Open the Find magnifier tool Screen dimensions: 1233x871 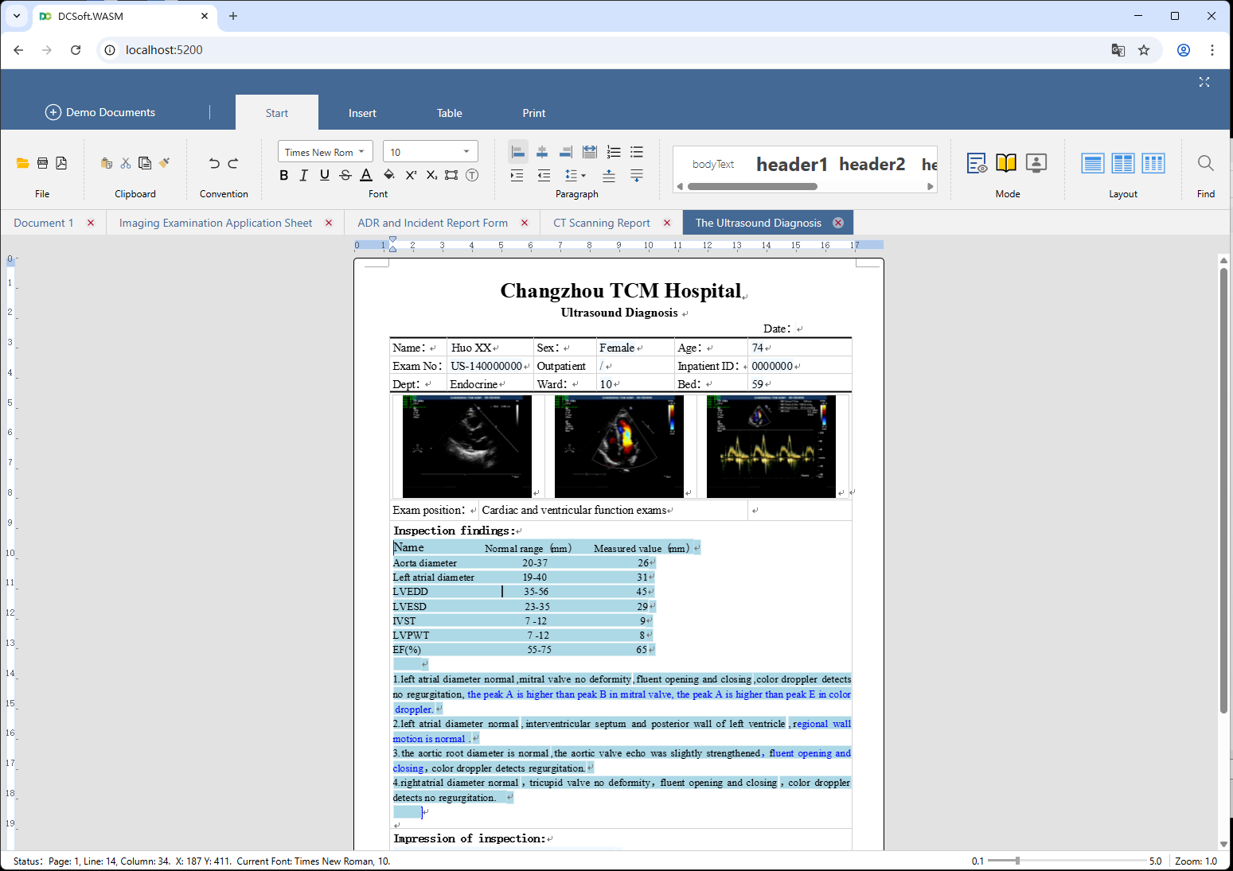[x=1205, y=163]
